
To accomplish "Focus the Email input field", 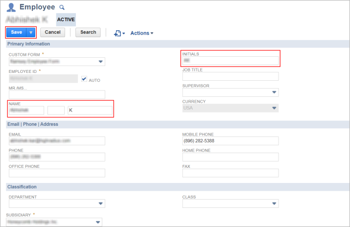I will coord(57,141).
